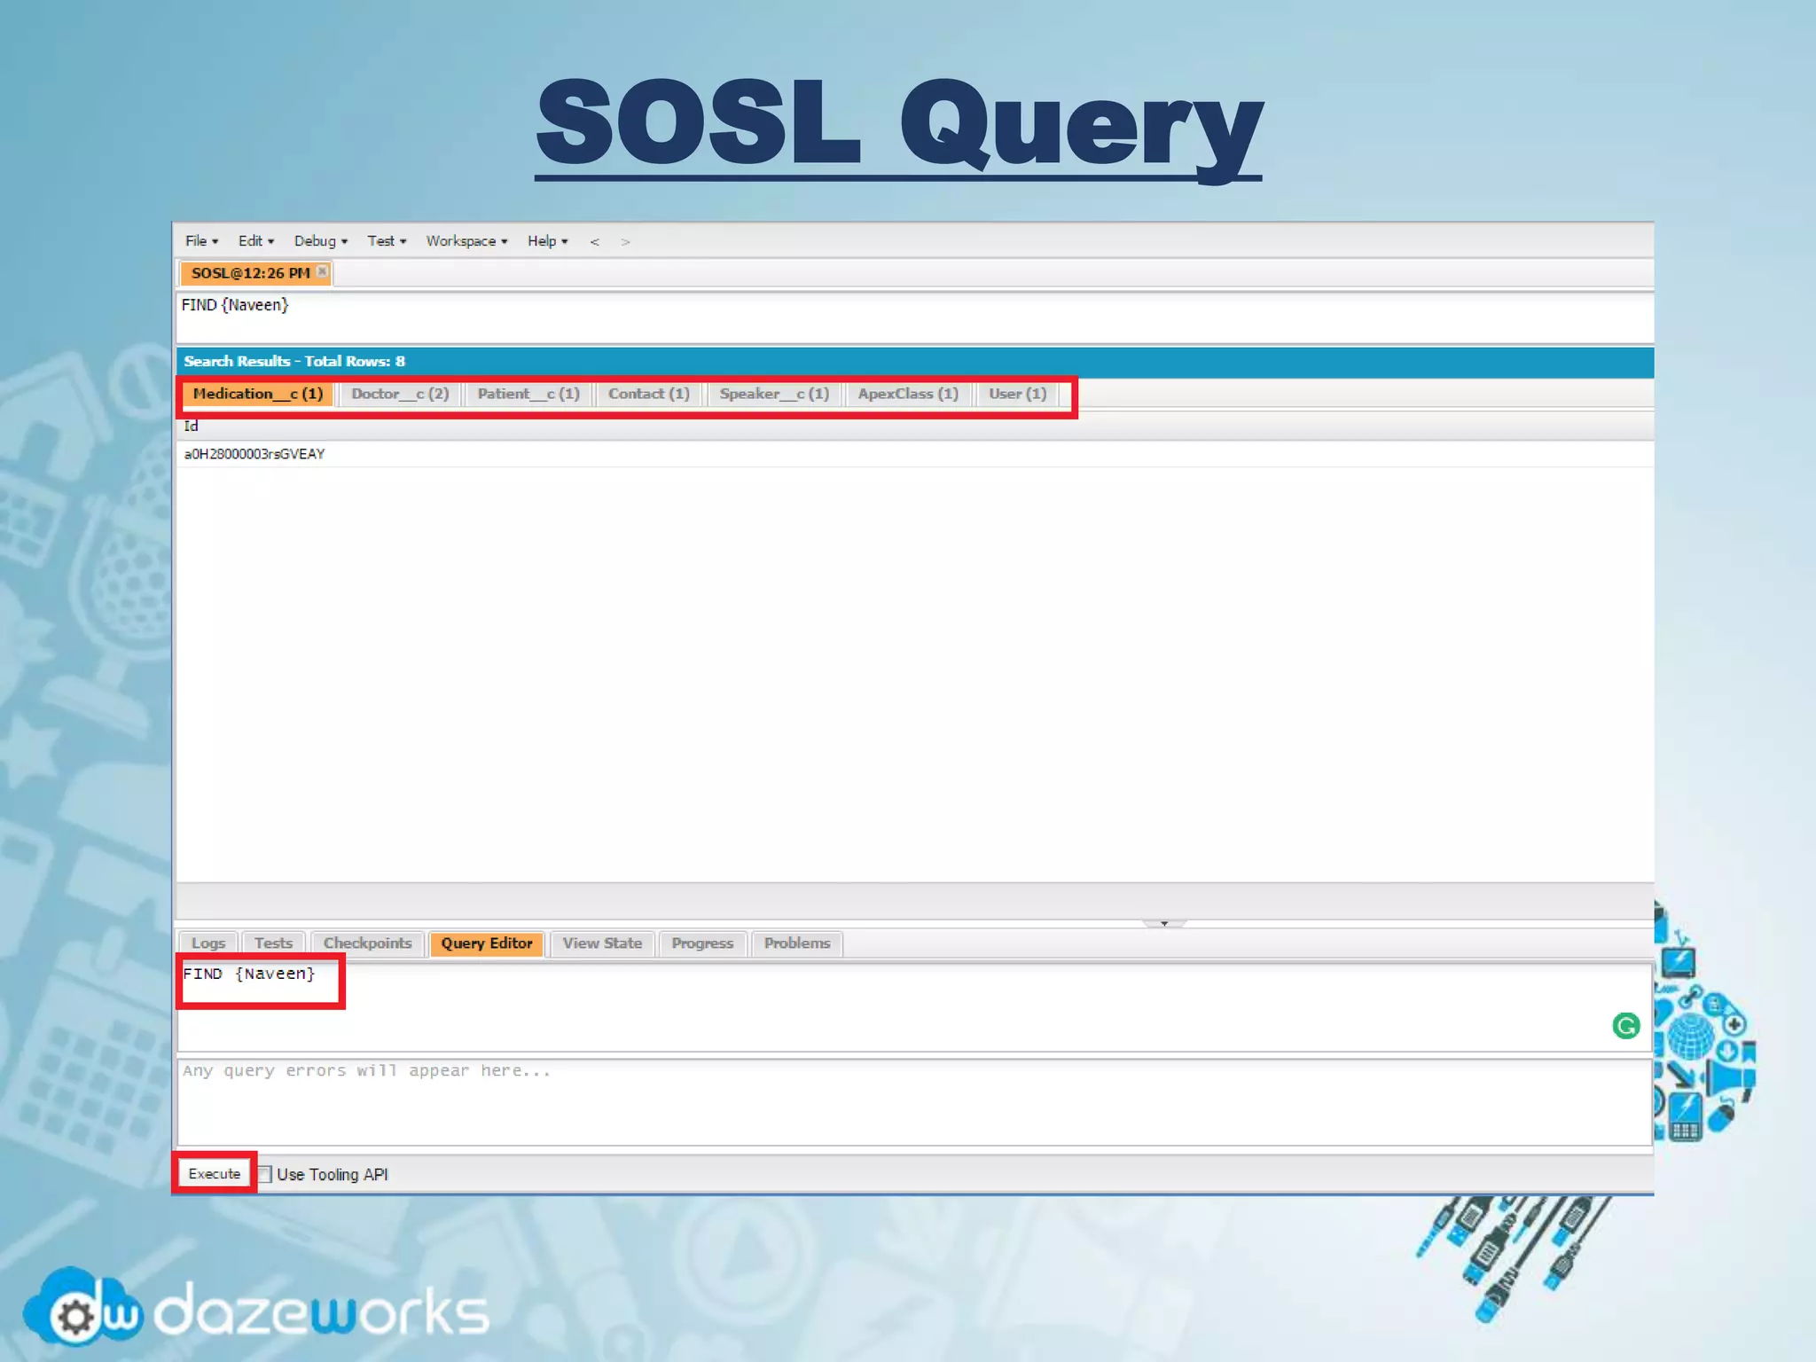Open the Help menu
This screenshot has height=1362, width=1816.
tap(547, 241)
